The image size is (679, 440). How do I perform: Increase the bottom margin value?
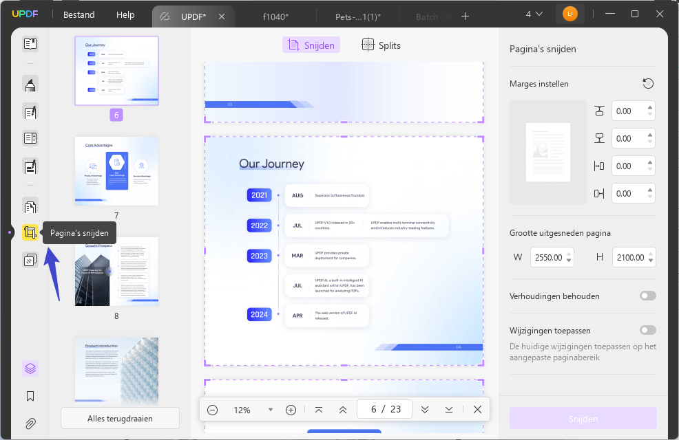point(650,135)
